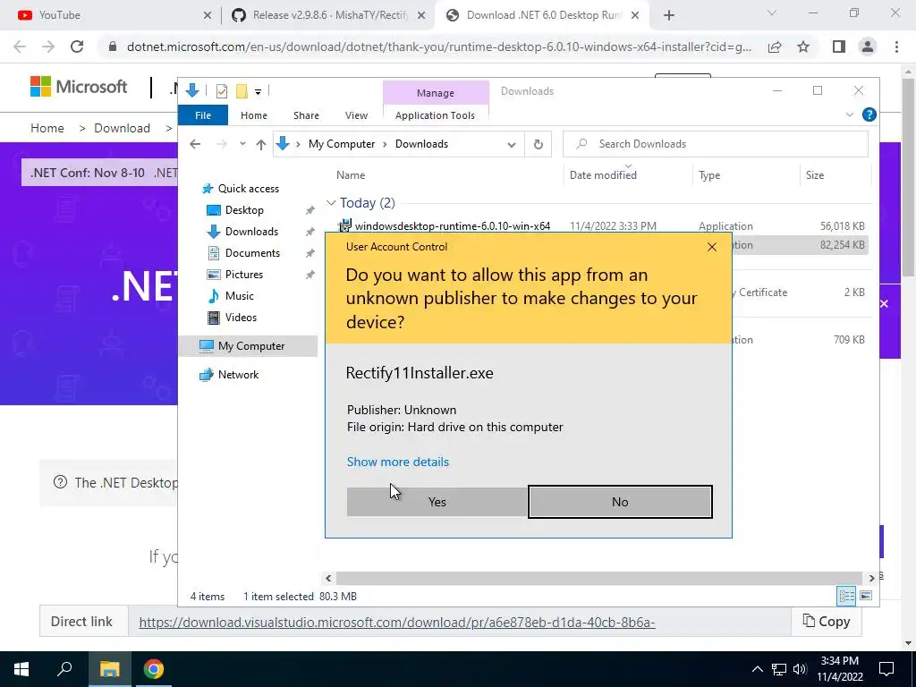The width and height of the screenshot is (916, 687).
Task: Click No in User Account Control
Action: click(620, 502)
